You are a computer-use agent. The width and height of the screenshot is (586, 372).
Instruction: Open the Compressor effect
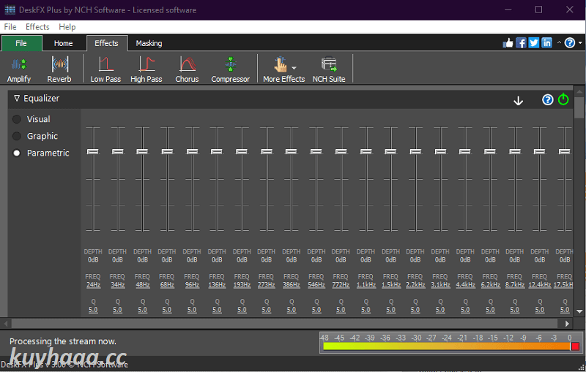click(x=230, y=69)
